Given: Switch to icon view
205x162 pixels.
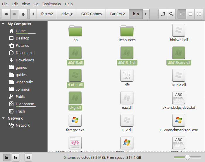Looking at the screenshot, I should point(182,14).
